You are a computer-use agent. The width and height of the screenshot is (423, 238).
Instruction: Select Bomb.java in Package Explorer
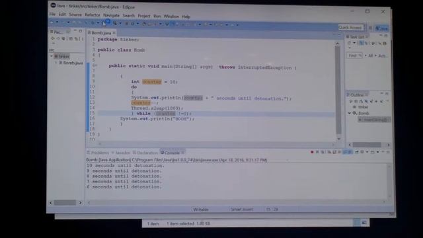click(71, 63)
